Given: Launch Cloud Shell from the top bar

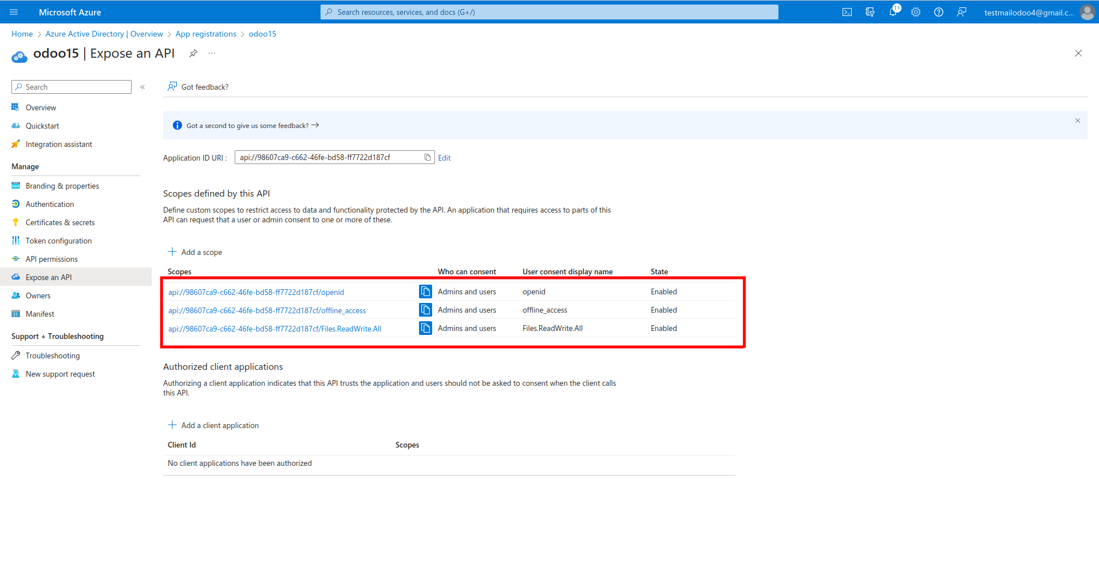Looking at the screenshot, I should tap(847, 12).
